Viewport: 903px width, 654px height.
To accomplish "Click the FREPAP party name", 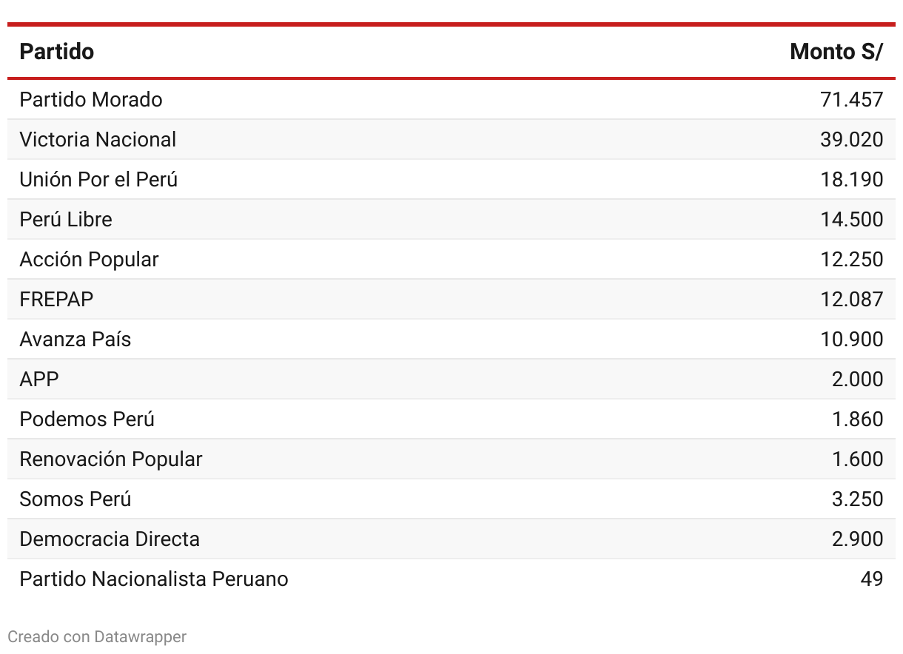I will (x=56, y=300).
